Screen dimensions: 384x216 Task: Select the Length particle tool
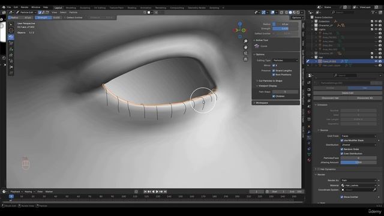point(11,55)
